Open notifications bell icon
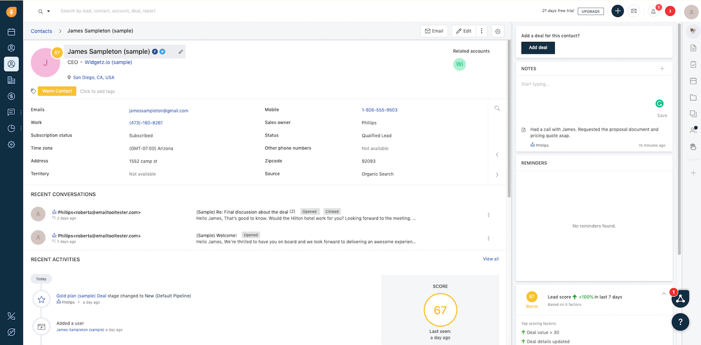Screen dimensions: 701x345 [x=653, y=11]
